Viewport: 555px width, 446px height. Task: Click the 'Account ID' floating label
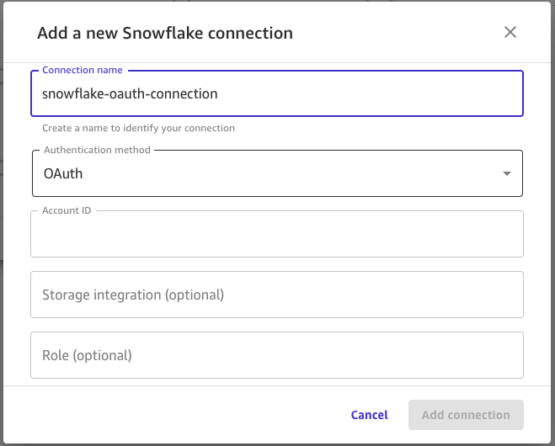pos(67,210)
